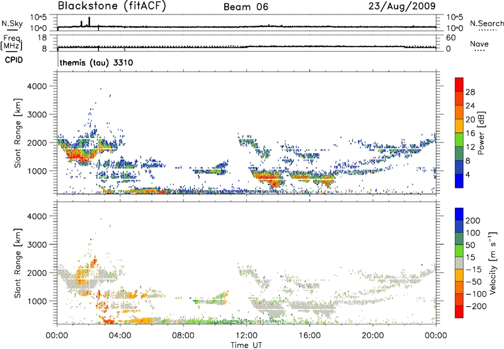
Task: Click the '60' Nave axis tick
Action: [450, 38]
